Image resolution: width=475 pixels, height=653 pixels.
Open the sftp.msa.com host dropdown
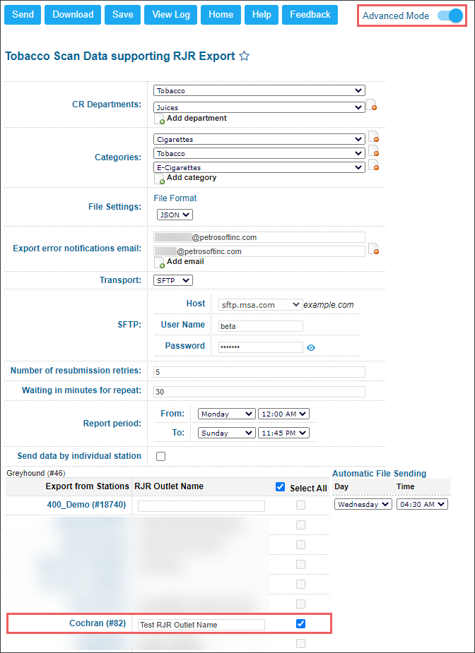260,304
